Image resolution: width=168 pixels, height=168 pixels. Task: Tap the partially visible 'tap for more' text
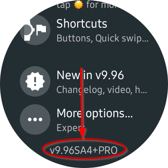87,5
